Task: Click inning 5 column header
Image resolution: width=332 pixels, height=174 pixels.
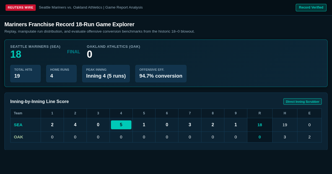Action: (144, 113)
